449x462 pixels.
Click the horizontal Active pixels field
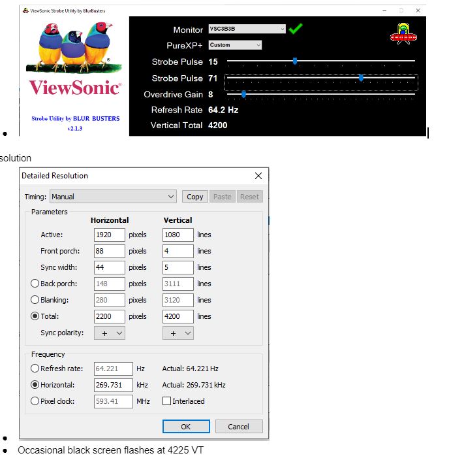109,235
